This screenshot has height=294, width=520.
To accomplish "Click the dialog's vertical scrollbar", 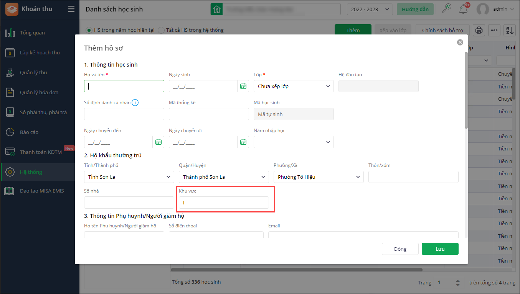I will [466, 90].
